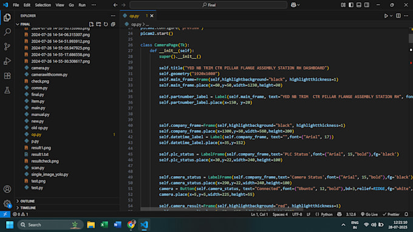Open File Explorer from Windows taskbar
Viewport: 413px width, 232px height.
click(91, 225)
